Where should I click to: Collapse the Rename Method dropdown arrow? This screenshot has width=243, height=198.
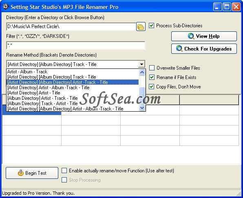(x=141, y=64)
